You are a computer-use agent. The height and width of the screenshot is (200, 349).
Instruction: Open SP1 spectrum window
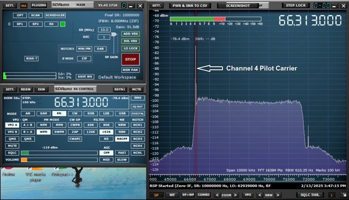pyautogui.click(x=20, y=24)
